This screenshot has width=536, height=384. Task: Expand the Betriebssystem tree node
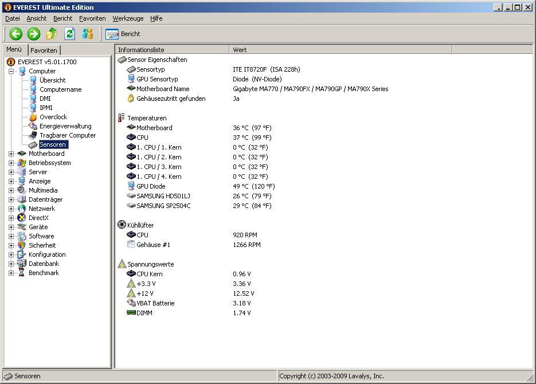[11, 163]
